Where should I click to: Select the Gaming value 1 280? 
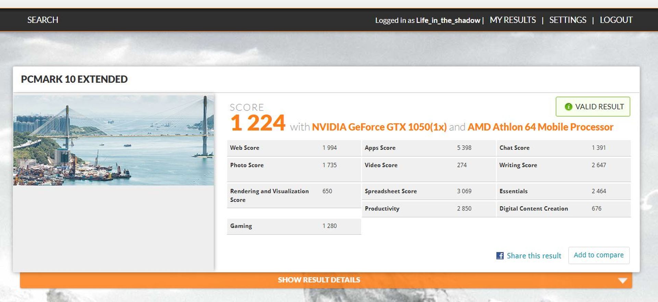click(x=330, y=226)
